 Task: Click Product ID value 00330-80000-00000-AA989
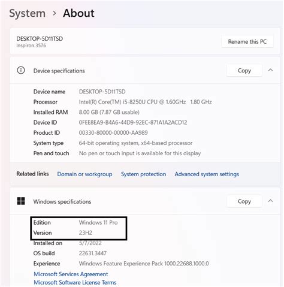(113, 133)
